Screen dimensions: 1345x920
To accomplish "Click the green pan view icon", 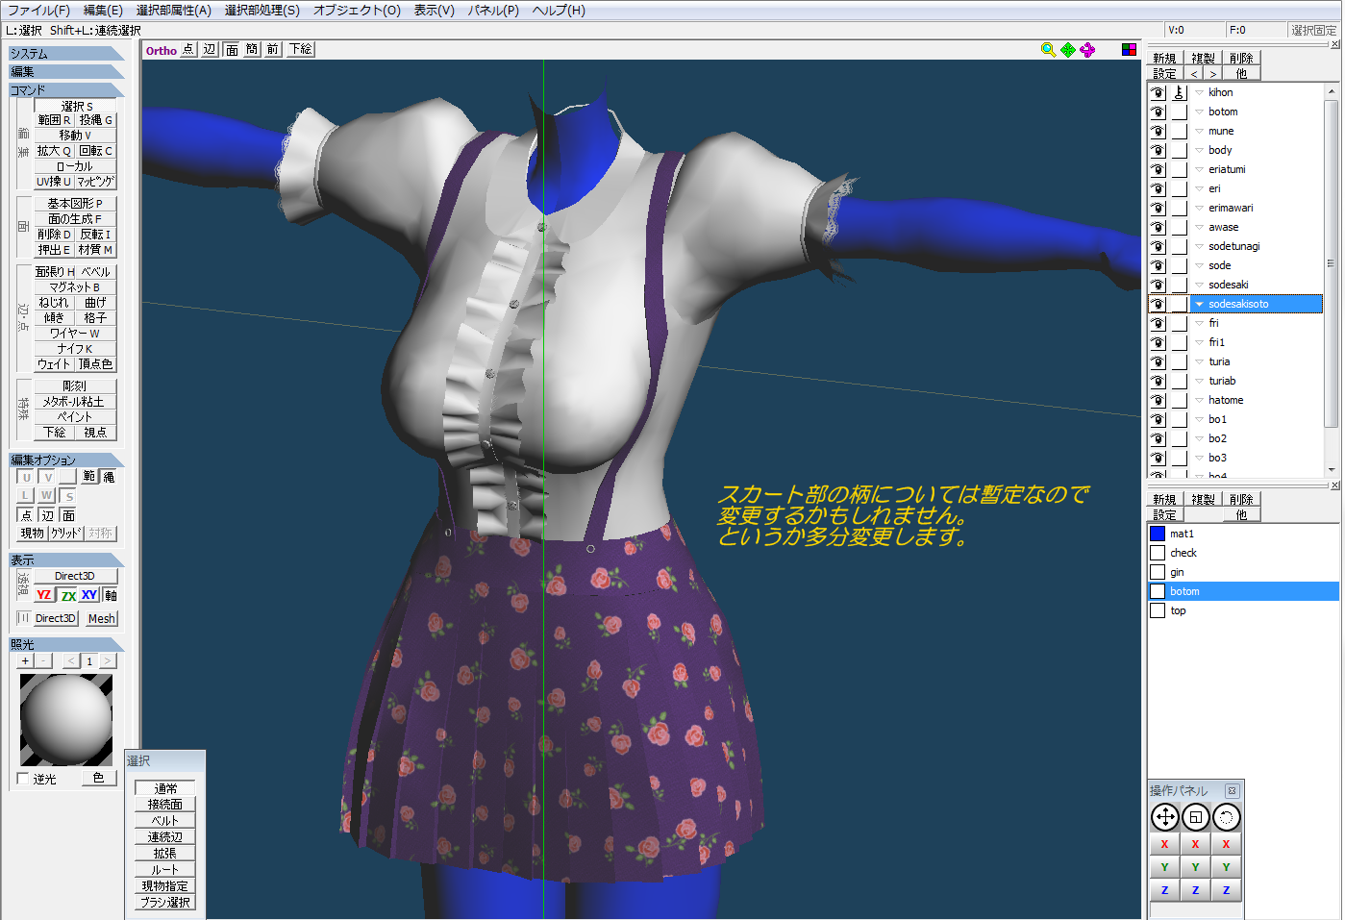I will pos(1068,49).
